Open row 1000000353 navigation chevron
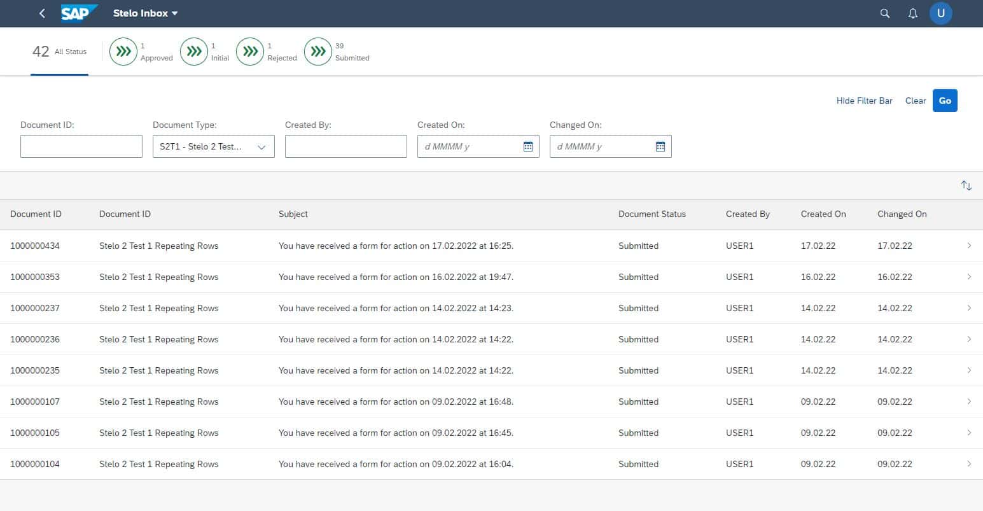Image resolution: width=983 pixels, height=511 pixels. click(969, 277)
